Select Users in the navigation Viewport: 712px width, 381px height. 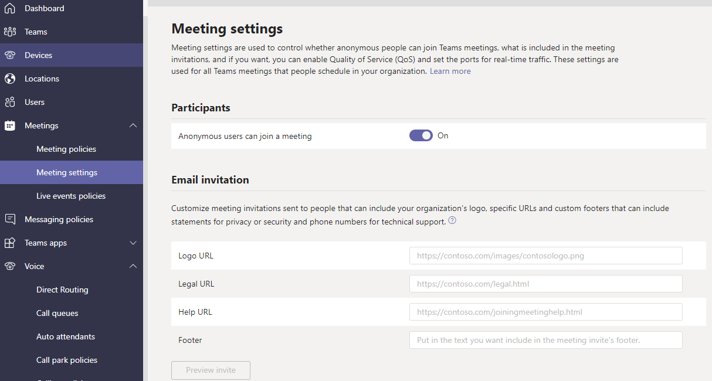click(x=72, y=102)
